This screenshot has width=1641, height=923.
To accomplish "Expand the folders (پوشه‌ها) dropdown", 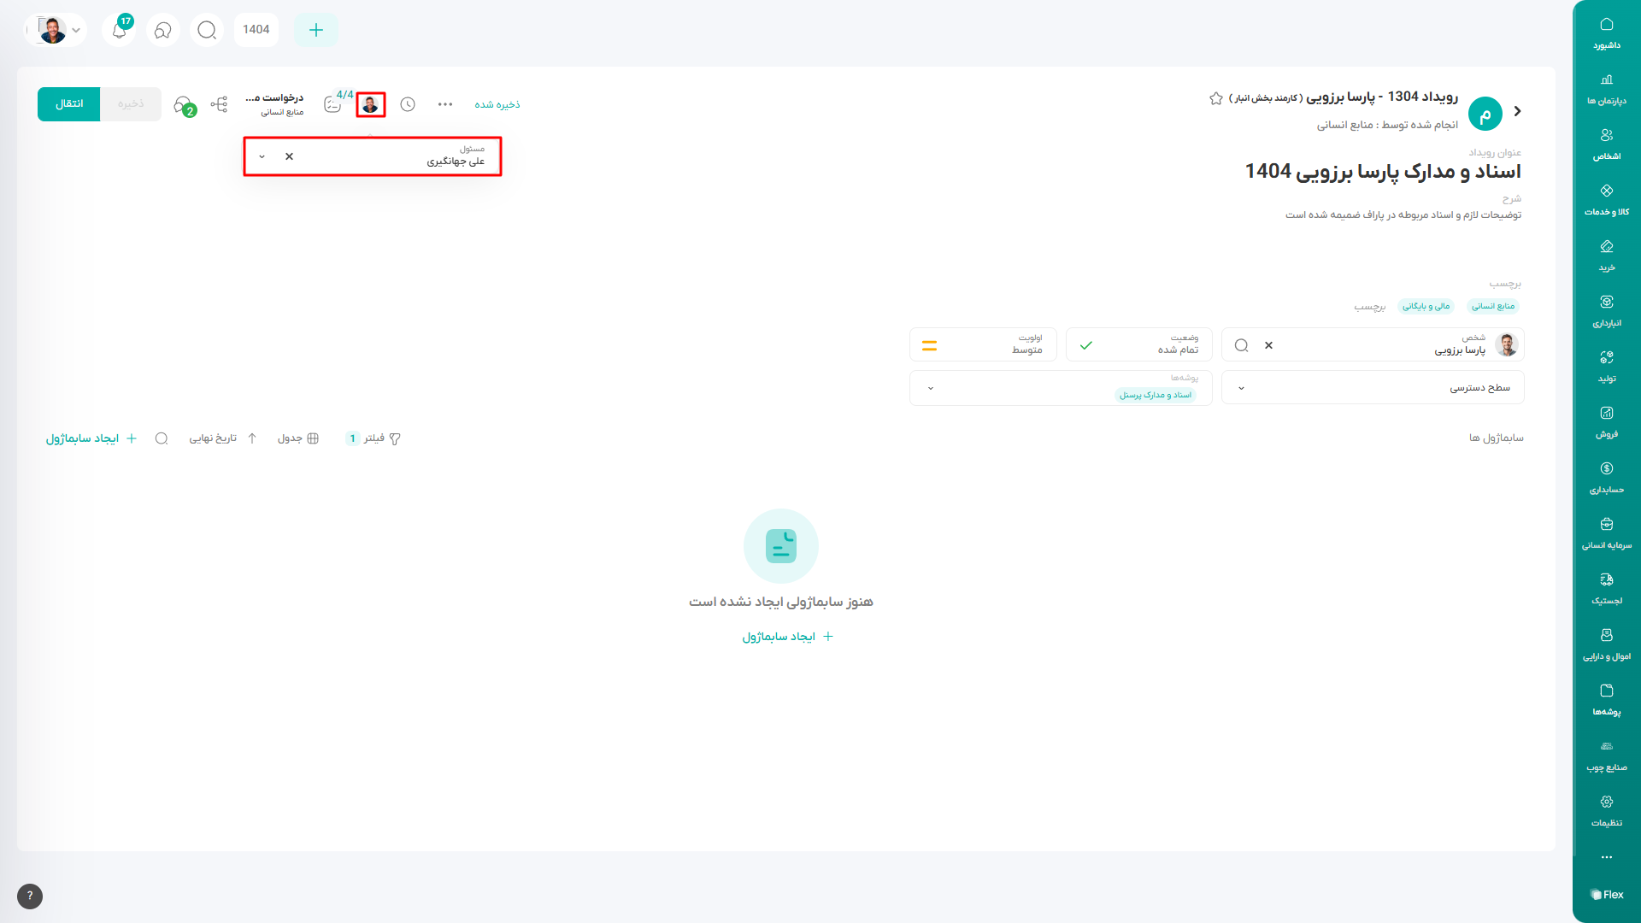I will point(931,388).
